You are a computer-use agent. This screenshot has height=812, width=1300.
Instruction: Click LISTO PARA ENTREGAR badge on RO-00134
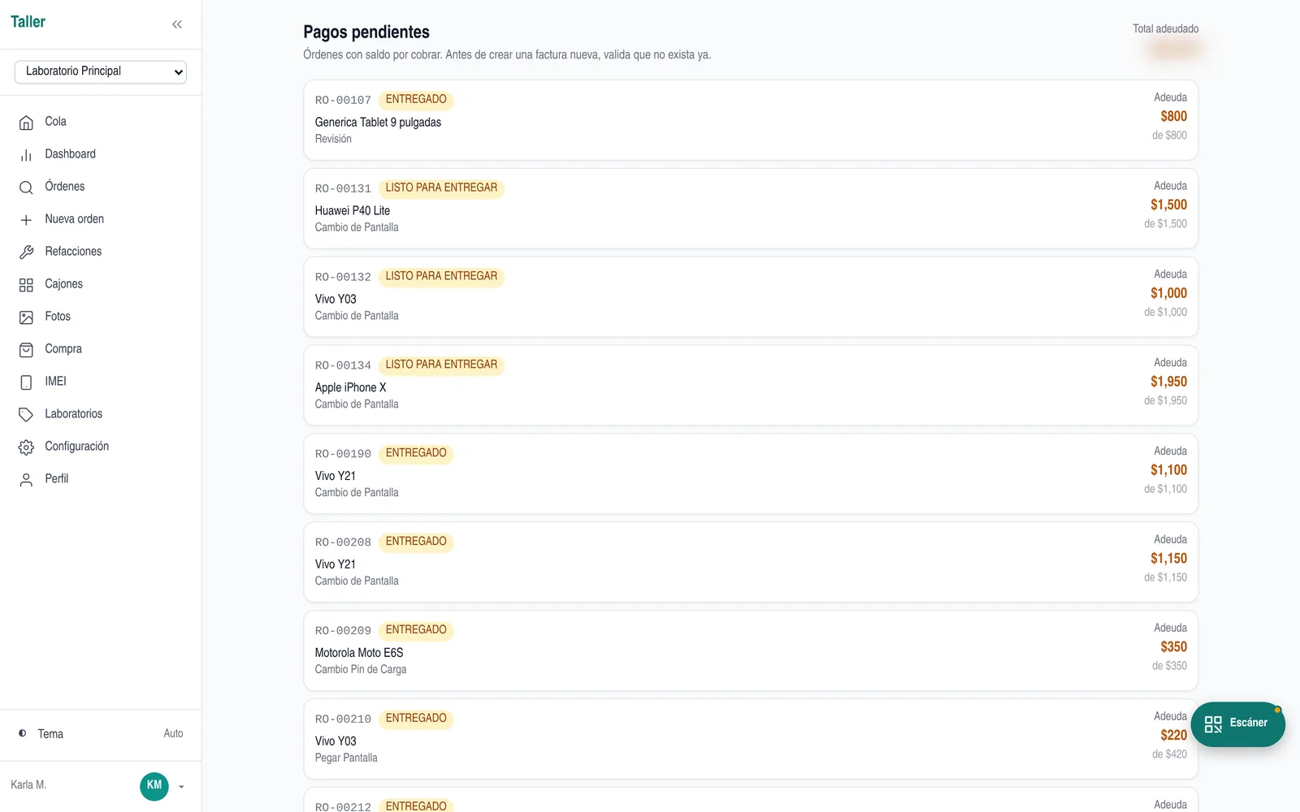[441, 365]
